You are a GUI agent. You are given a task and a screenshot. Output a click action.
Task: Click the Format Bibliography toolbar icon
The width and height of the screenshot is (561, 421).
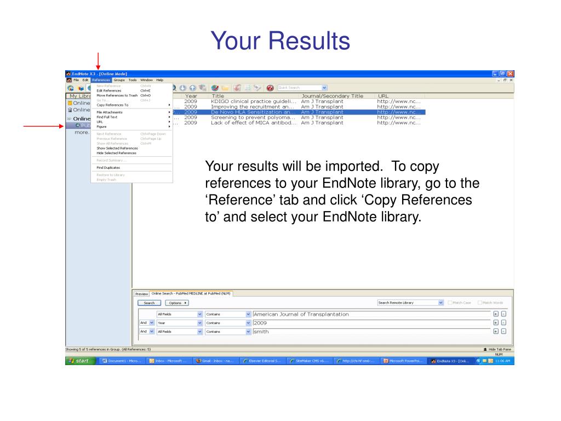click(247, 88)
